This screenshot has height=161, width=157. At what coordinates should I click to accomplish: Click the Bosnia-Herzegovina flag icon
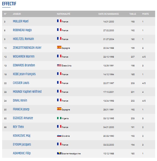click(59, 153)
